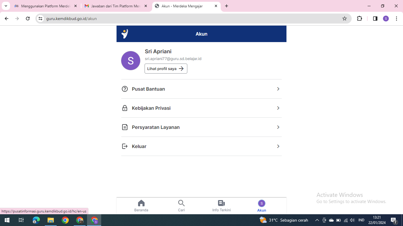The width and height of the screenshot is (403, 226).
Task: Select the Cari search icon
Action: tap(181, 203)
